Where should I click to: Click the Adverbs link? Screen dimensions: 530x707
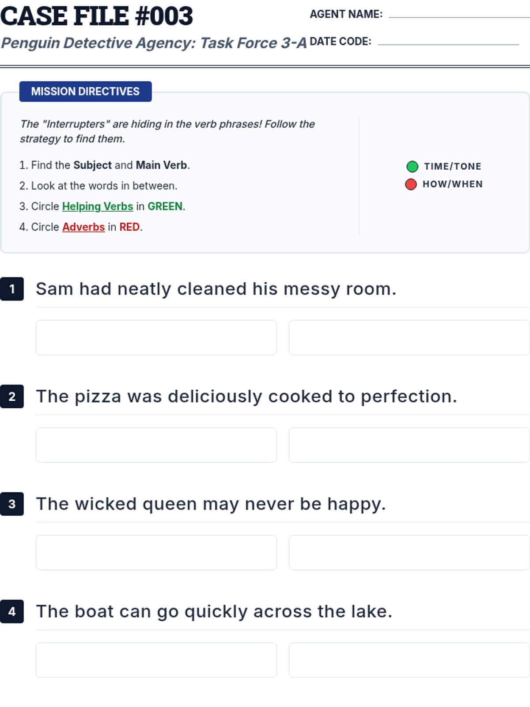coord(83,227)
